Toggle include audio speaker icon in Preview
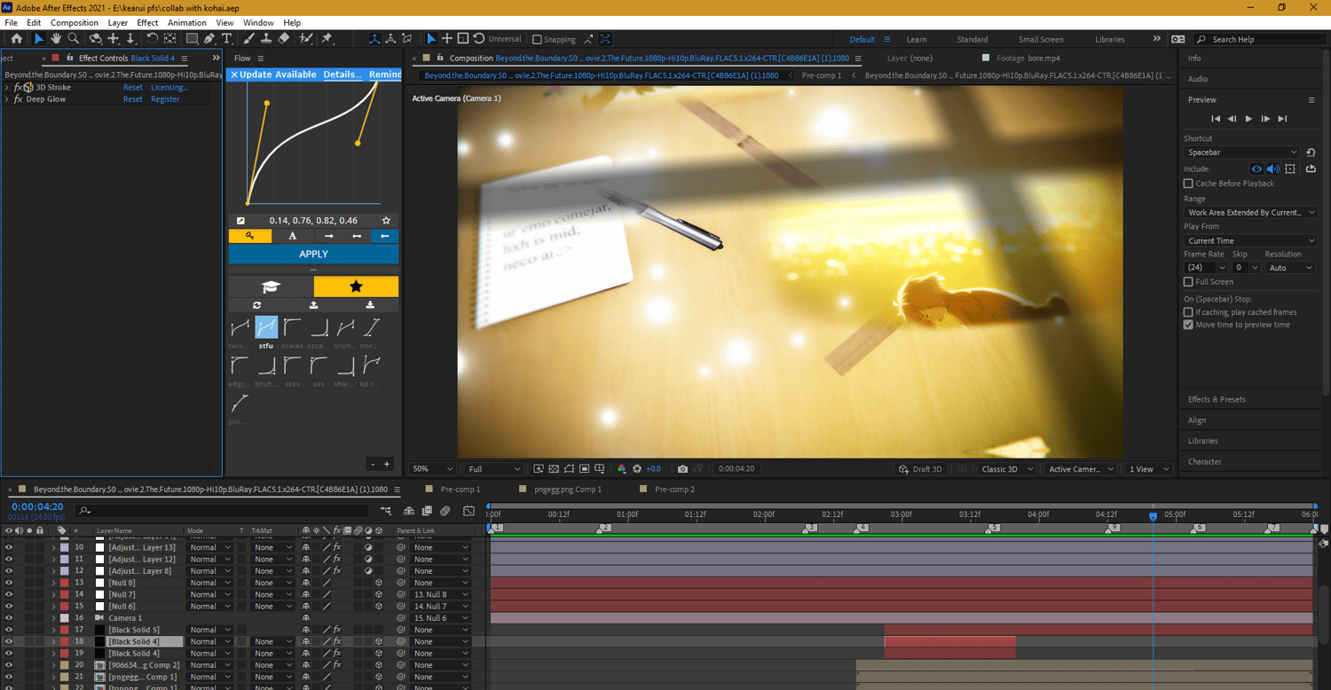The width and height of the screenshot is (1331, 690). coord(1272,169)
